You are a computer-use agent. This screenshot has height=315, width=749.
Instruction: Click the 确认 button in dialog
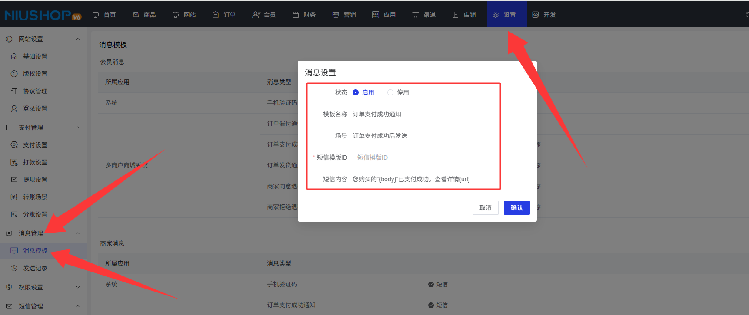[x=516, y=208]
